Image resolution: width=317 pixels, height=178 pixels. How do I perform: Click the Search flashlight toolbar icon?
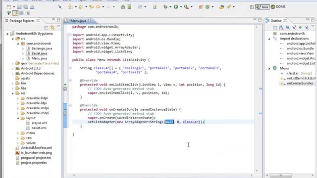(229, 7)
